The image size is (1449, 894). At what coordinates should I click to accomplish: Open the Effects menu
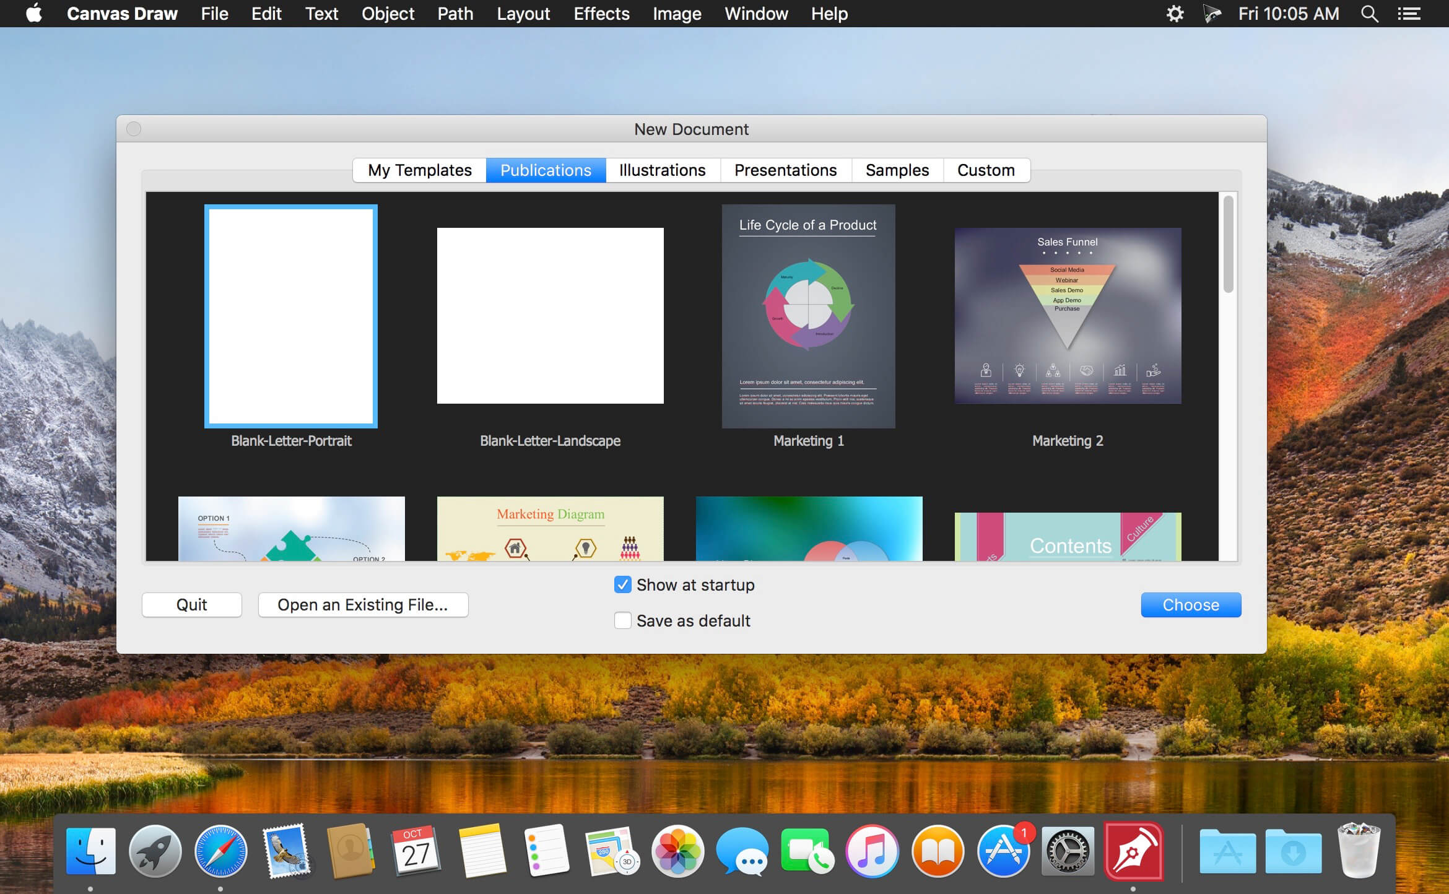[x=601, y=14]
